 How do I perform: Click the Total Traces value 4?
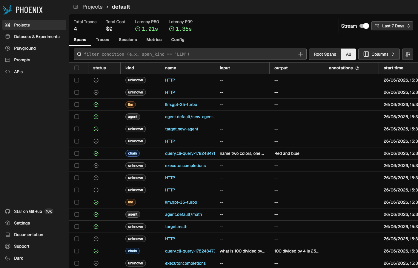tap(75, 29)
